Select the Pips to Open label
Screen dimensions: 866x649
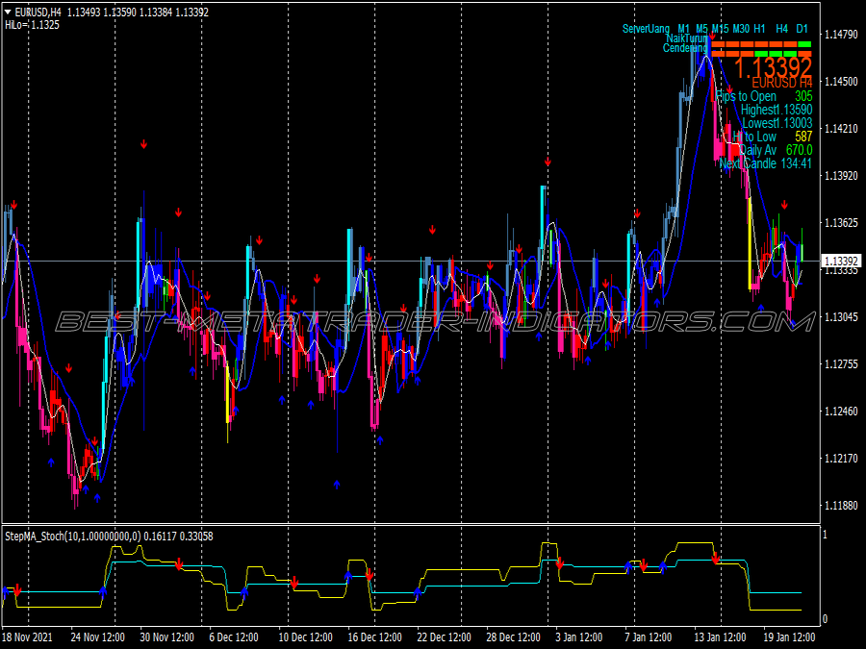(746, 96)
